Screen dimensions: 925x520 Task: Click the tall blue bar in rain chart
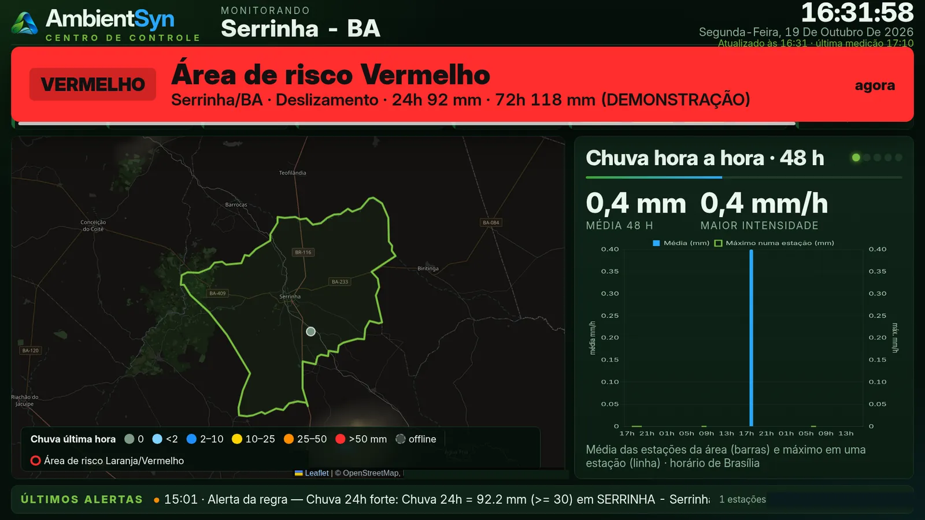(x=751, y=338)
